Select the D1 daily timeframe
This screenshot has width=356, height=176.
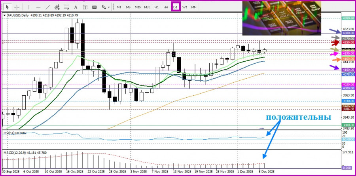point(176,7)
